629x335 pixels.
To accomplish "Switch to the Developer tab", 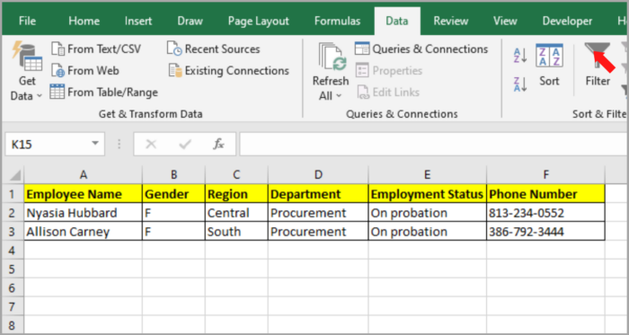I will (x=567, y=21).
